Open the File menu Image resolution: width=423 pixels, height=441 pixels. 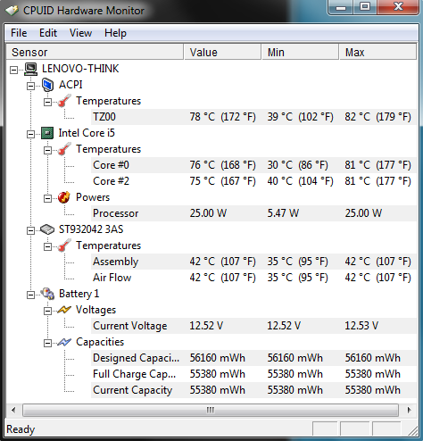[19, 33]
